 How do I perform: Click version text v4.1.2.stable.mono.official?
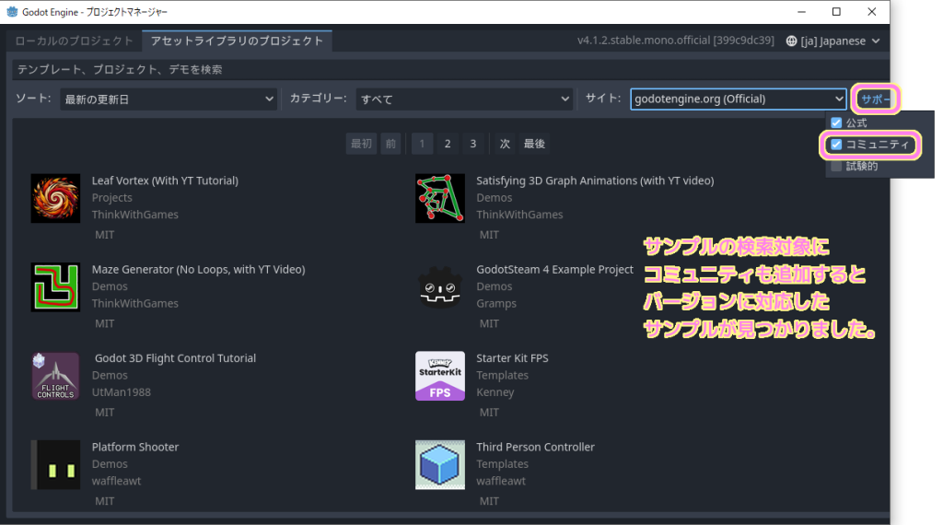675,41
